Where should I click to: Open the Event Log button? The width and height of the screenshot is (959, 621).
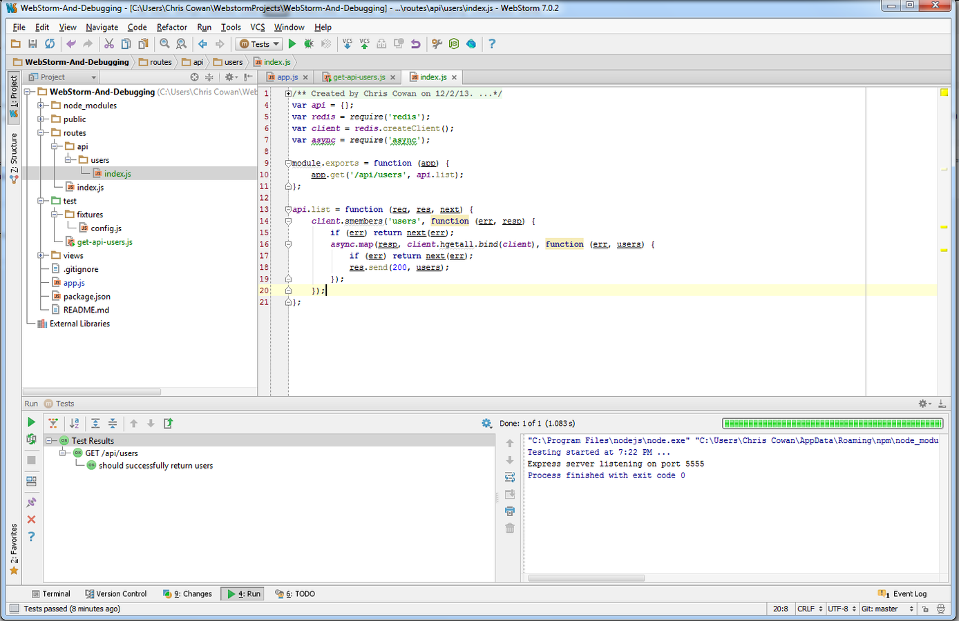[x=902, y=593]
